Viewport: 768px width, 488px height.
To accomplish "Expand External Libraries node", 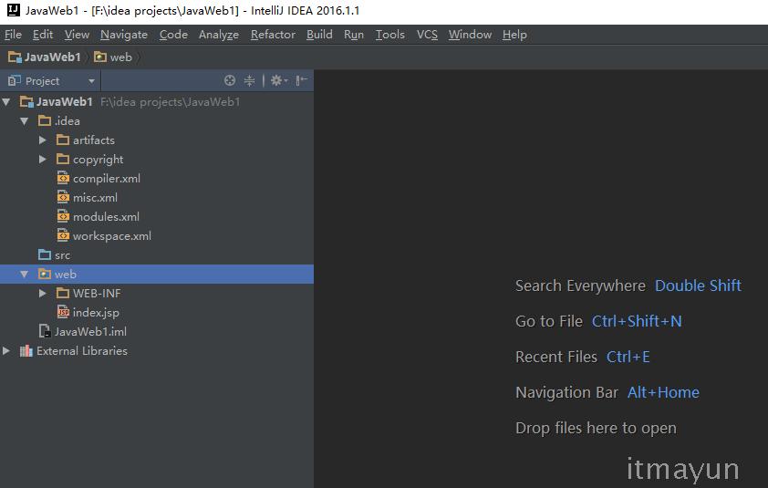I will pyautogui.click(x=5, y=351).
